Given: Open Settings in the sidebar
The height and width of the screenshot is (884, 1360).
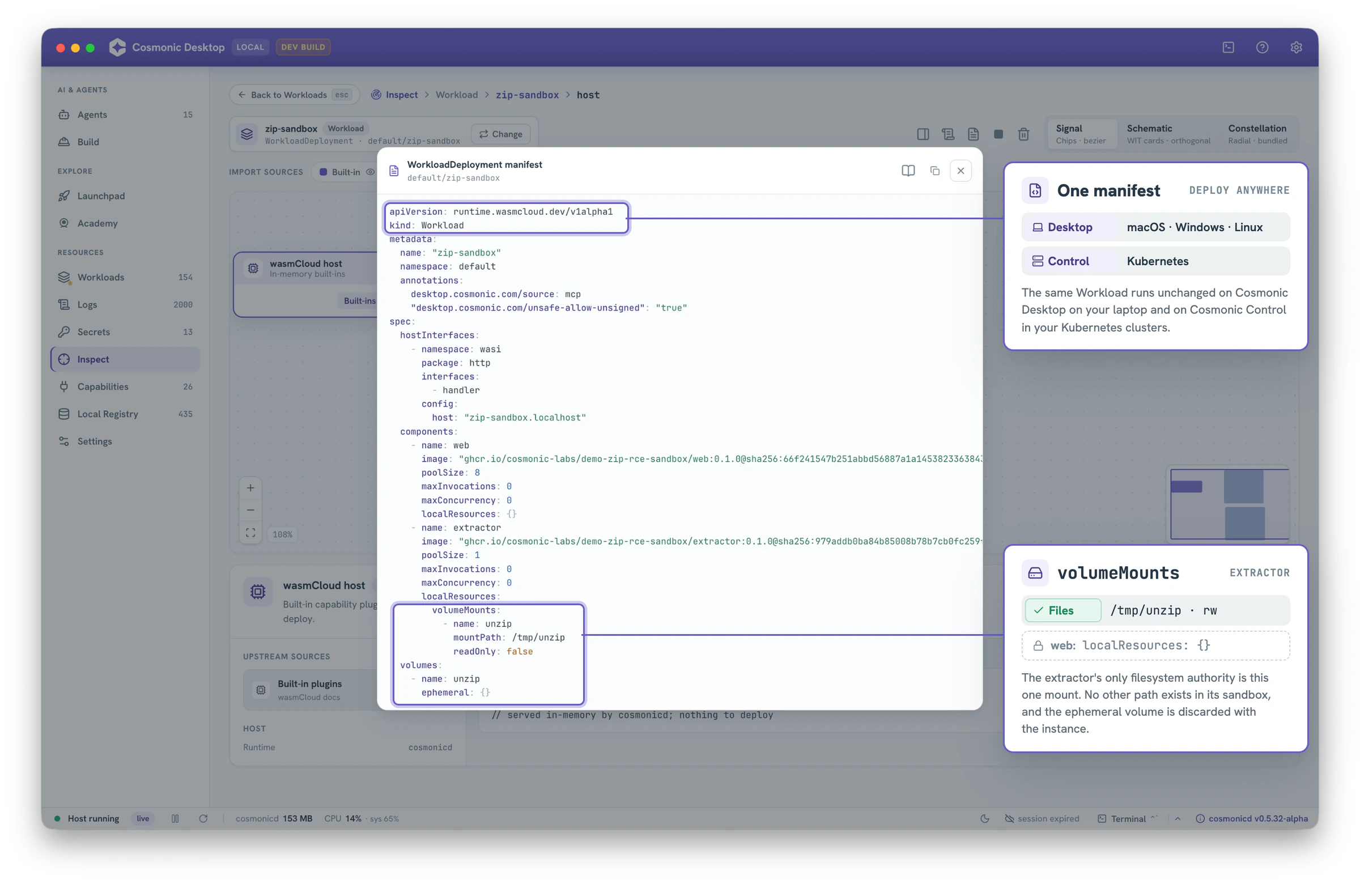Looking at the screenshot, I should pyautogui.click(x=125, y=441).
